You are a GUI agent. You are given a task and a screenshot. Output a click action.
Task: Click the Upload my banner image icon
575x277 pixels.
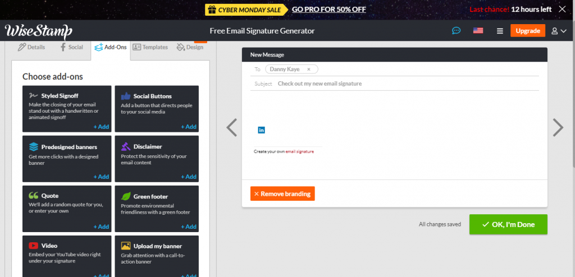[x=126, y=246]
